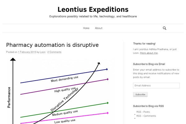Click the Subscribe to Blog via RSS heading

[x=148, y=106]
